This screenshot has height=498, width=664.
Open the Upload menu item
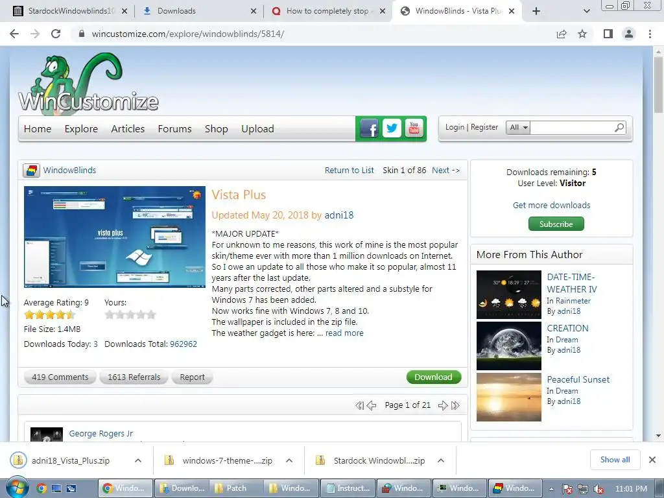257,129
